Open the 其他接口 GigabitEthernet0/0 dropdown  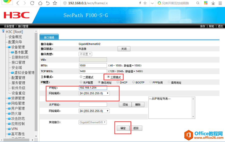tap(93, 122)
